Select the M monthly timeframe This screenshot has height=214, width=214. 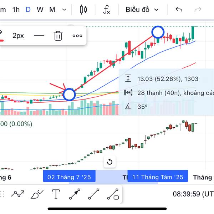point(52,10)
